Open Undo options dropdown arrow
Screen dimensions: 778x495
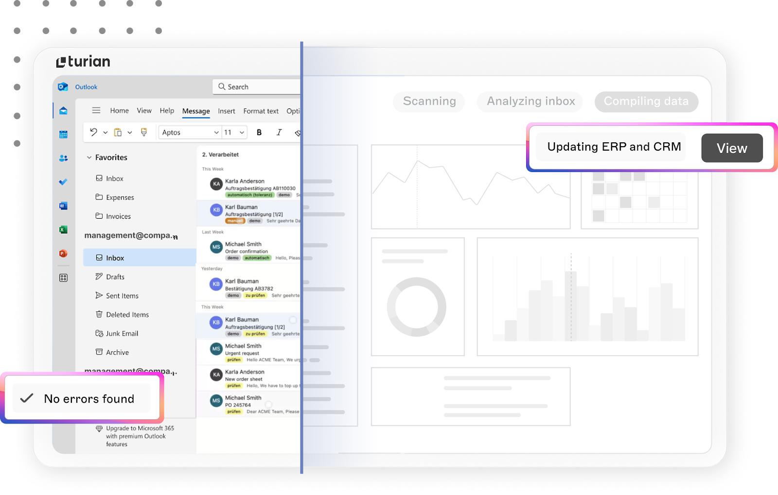(x=105, y=133)
